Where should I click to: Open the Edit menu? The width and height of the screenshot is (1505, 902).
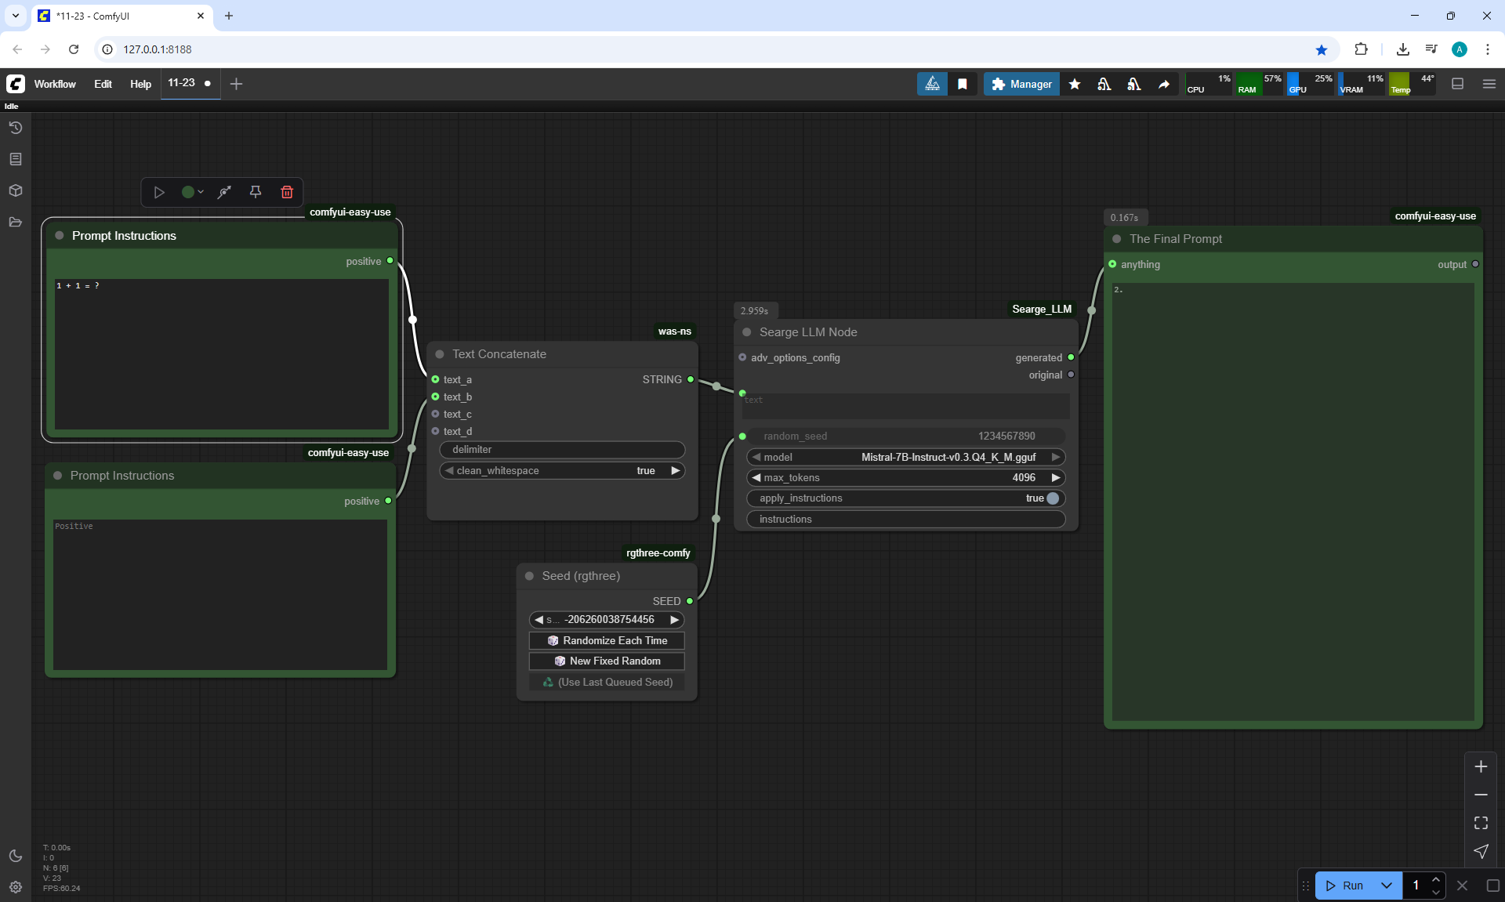[103, 84]
